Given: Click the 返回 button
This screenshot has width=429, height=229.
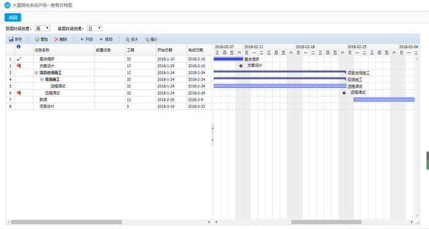Looking at the screenshot, I should click(x=13, y=18).
